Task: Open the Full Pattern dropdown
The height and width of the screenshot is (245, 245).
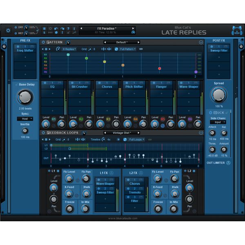Action: click(x=127, y=49)
